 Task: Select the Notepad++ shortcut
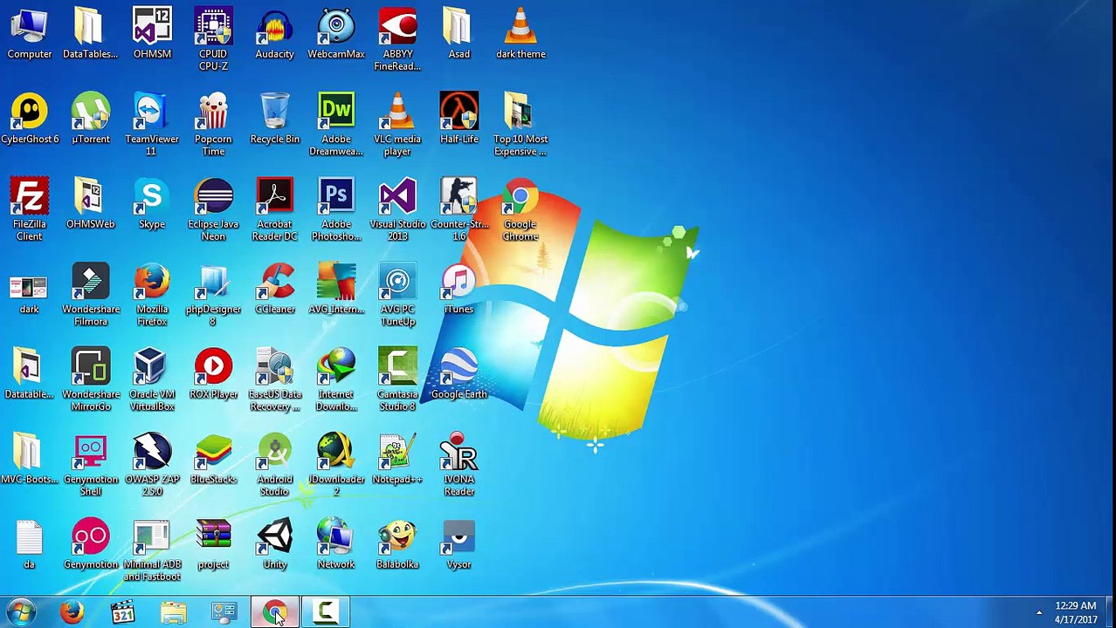coord(397,460)
